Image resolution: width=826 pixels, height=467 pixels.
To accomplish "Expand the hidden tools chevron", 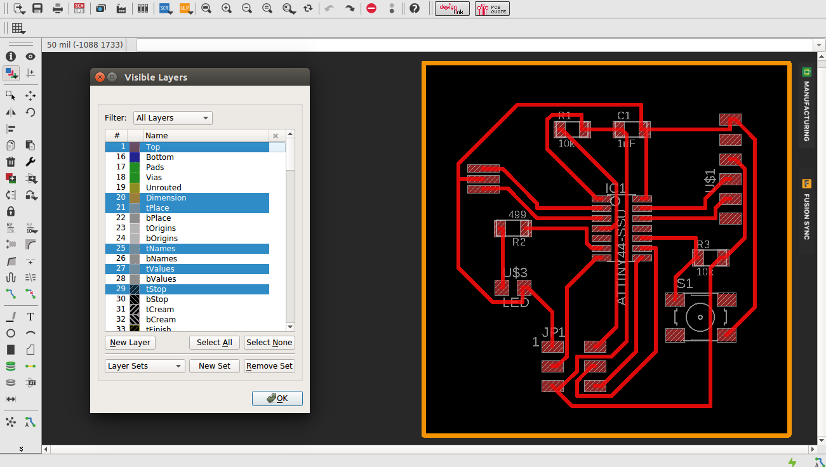I will coord(21,449).
